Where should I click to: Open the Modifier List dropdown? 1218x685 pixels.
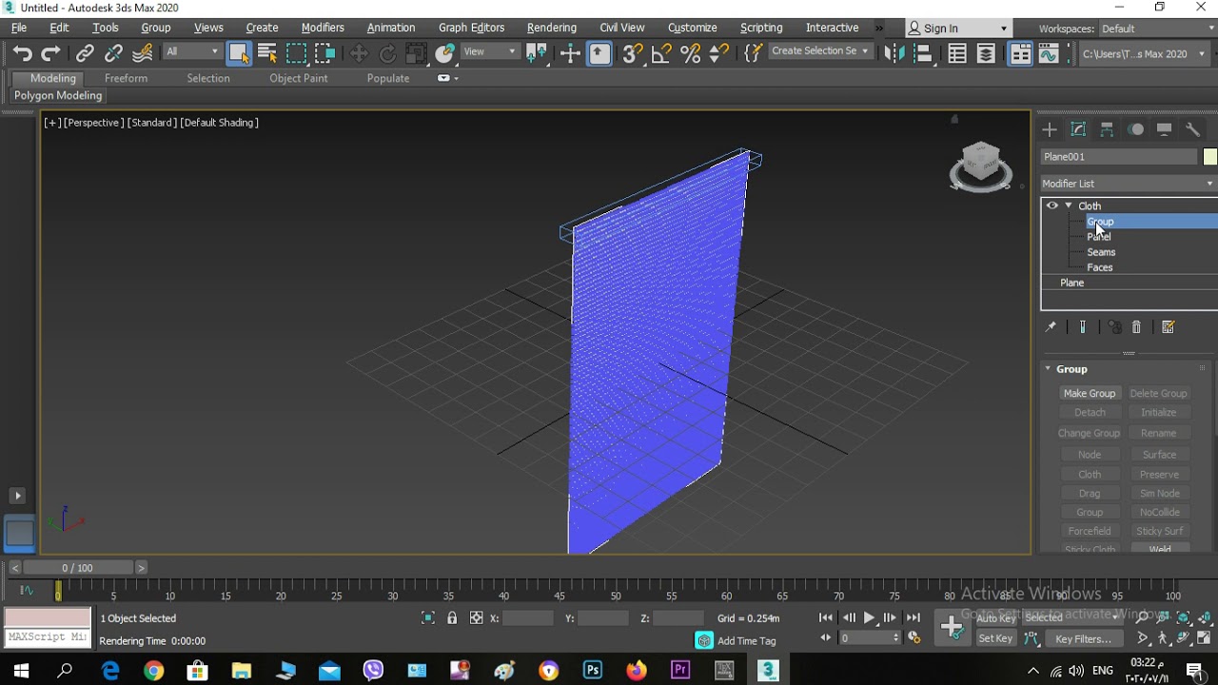[x=1129, y=184]
